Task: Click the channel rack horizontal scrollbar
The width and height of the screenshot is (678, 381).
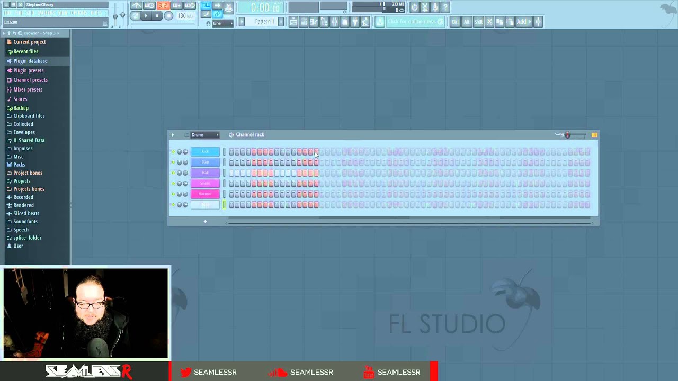Action: pos(409,223)
